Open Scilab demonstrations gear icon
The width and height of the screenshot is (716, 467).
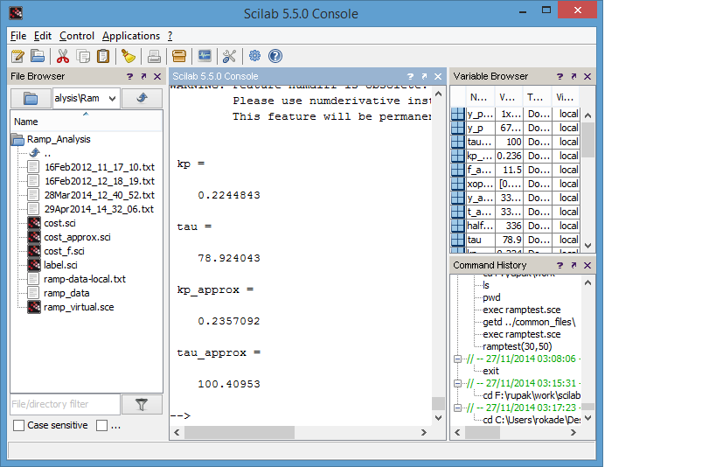click(x=254, y=56)
